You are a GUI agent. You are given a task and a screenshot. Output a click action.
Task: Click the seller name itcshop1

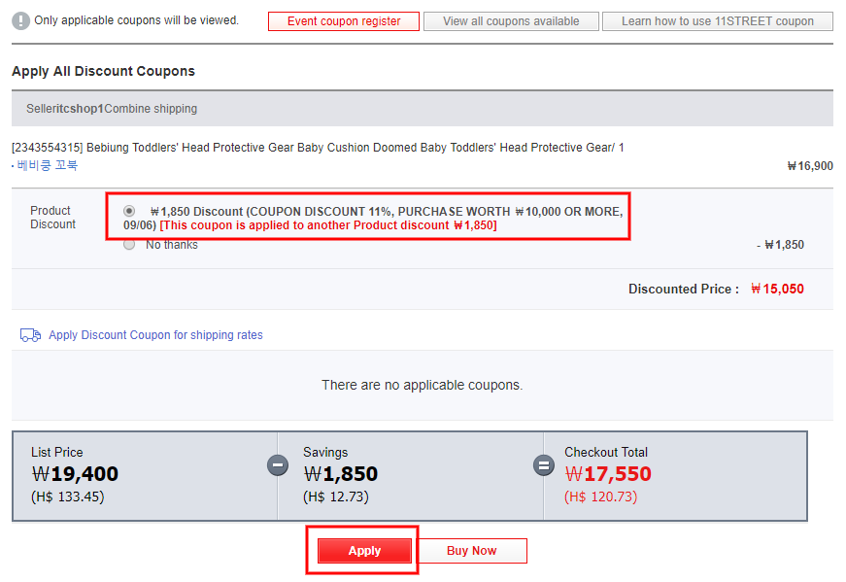[x=79, y=109]
